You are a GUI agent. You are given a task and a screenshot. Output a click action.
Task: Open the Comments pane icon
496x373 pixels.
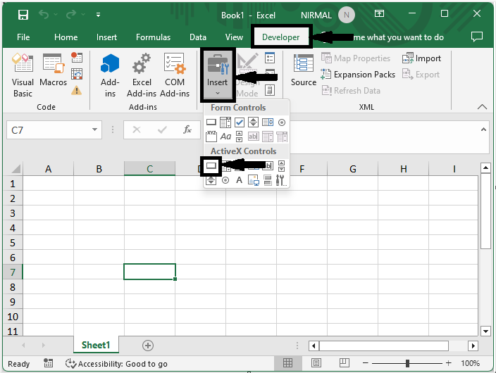[x=477, y=37]
